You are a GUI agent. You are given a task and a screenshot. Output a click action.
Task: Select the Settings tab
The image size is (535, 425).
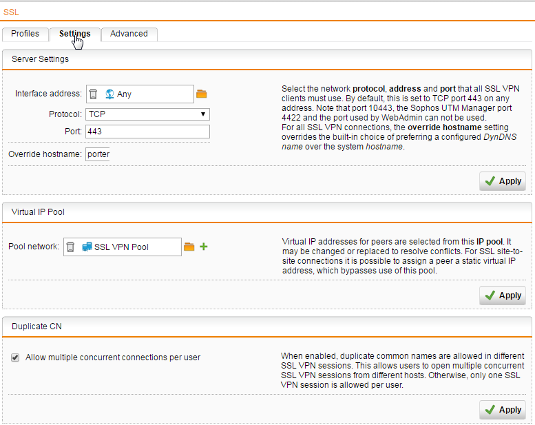click(x=75, y=34)
